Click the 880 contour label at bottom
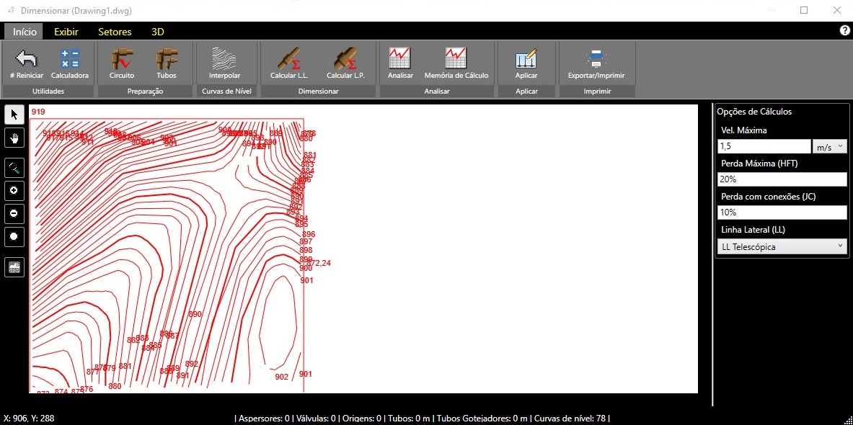Image resolution: width=853 pixels, height=425 pixels. [x=115, y=386]
